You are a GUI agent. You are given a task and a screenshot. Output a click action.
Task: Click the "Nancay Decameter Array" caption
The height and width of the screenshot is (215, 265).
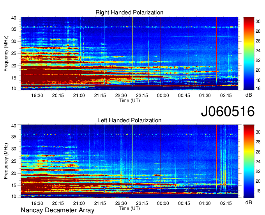tap(57, 210)
